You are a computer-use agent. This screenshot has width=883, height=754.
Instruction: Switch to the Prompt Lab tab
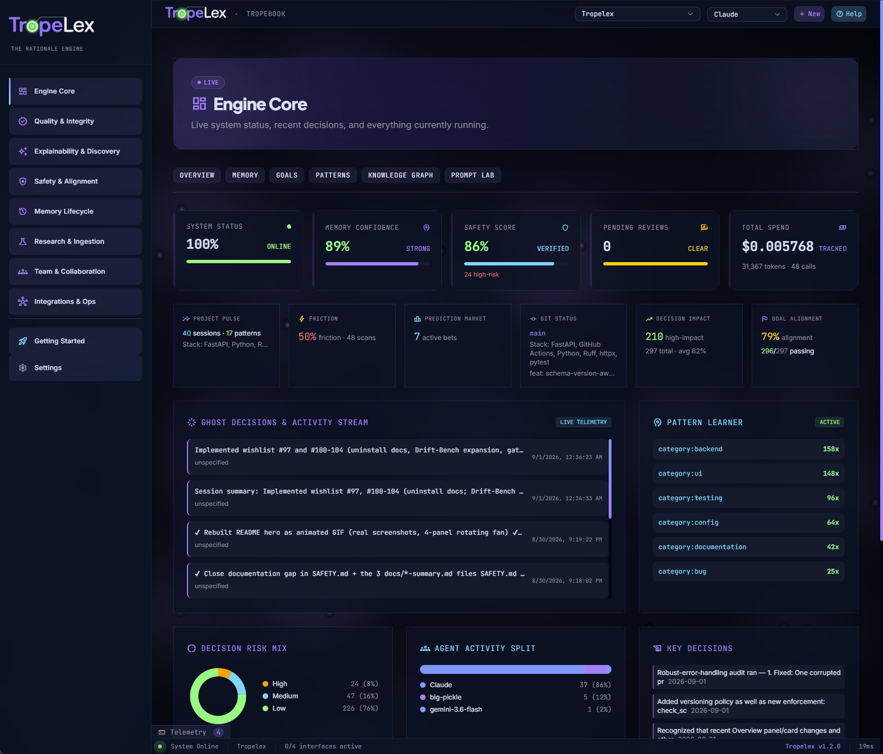click(x=473, y=175)
